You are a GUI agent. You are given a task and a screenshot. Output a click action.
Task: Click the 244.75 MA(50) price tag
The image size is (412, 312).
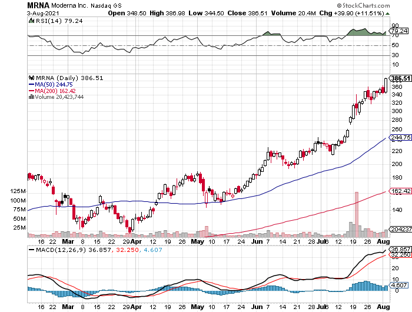coord(400,138)
